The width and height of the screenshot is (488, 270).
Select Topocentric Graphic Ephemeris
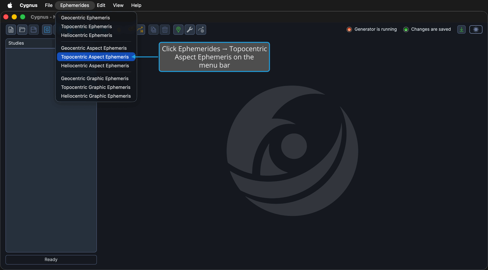96,87
